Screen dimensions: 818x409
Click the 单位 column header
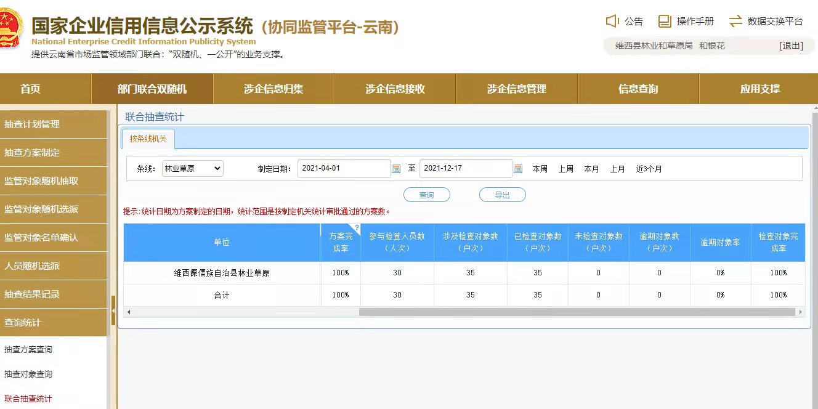click(x=222, y=242)
